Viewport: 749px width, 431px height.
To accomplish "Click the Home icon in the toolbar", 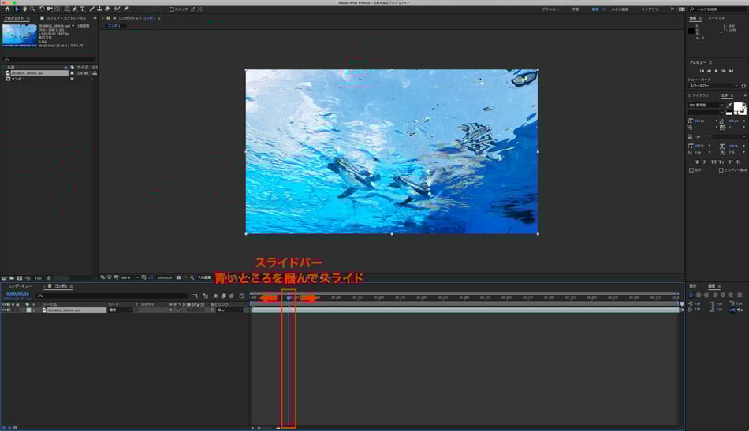I will click(6, 9).
